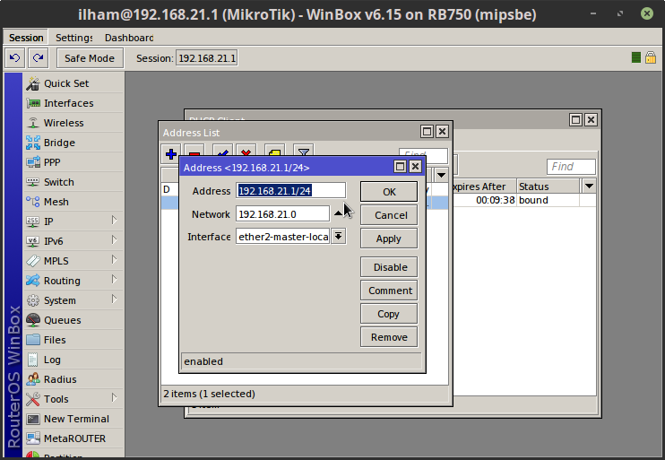Minimize the WinBox main window

[x=593, y=14]
